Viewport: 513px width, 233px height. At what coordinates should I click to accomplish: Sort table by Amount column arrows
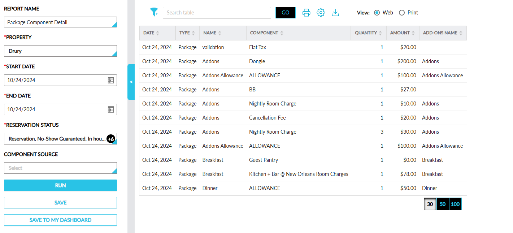[x=413, y=33]
